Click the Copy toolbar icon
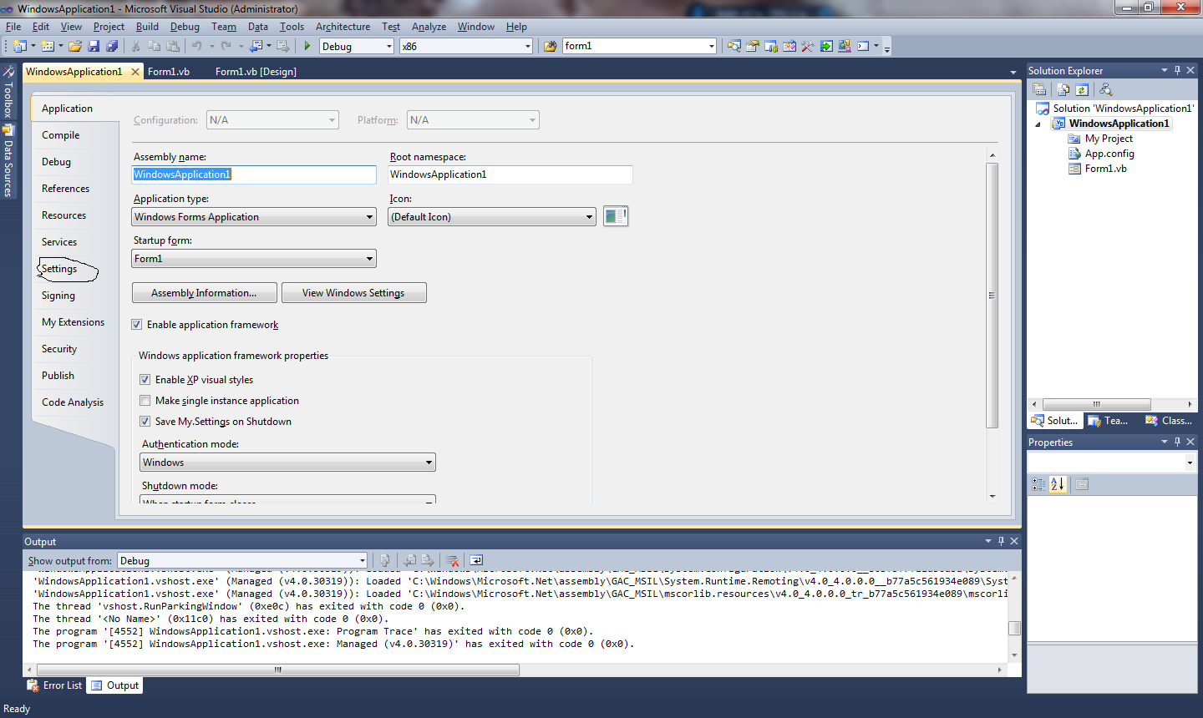The image size is (1203, 718). coord(154,46)
